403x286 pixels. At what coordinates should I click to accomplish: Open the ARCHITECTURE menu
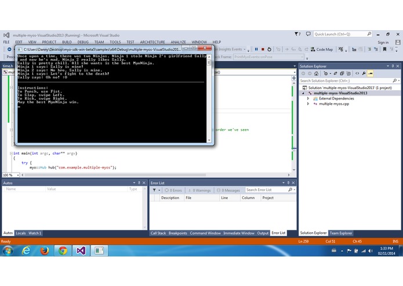[x=153, y=42]
